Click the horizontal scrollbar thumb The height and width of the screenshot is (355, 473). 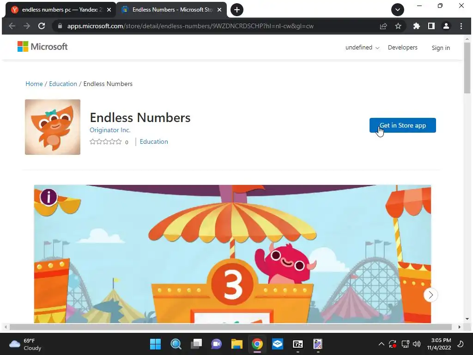click(230, 327)
